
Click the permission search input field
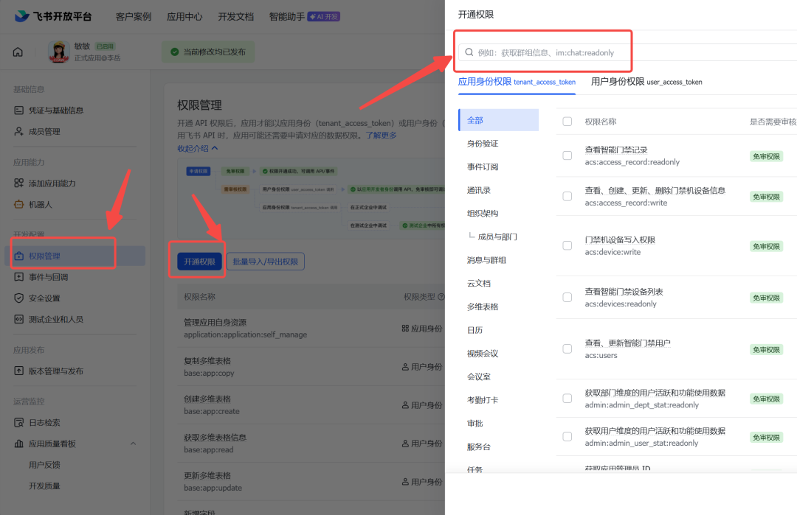click(x=628, y=52)
